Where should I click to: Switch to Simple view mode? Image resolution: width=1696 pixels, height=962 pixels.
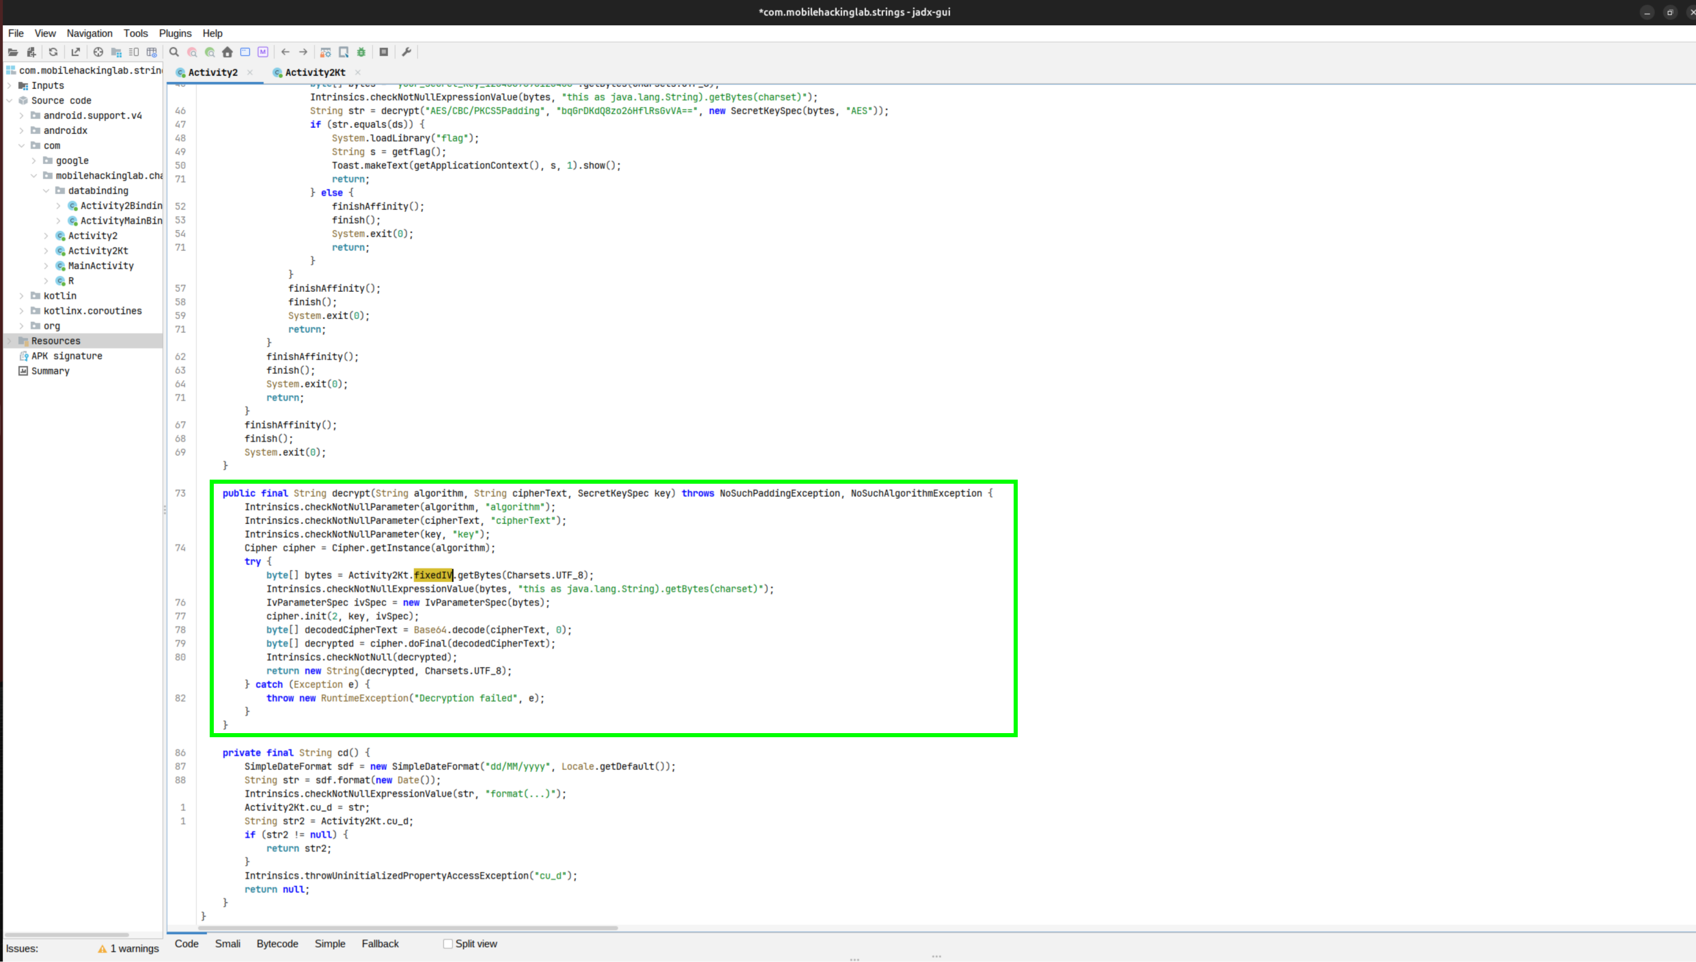330,944
